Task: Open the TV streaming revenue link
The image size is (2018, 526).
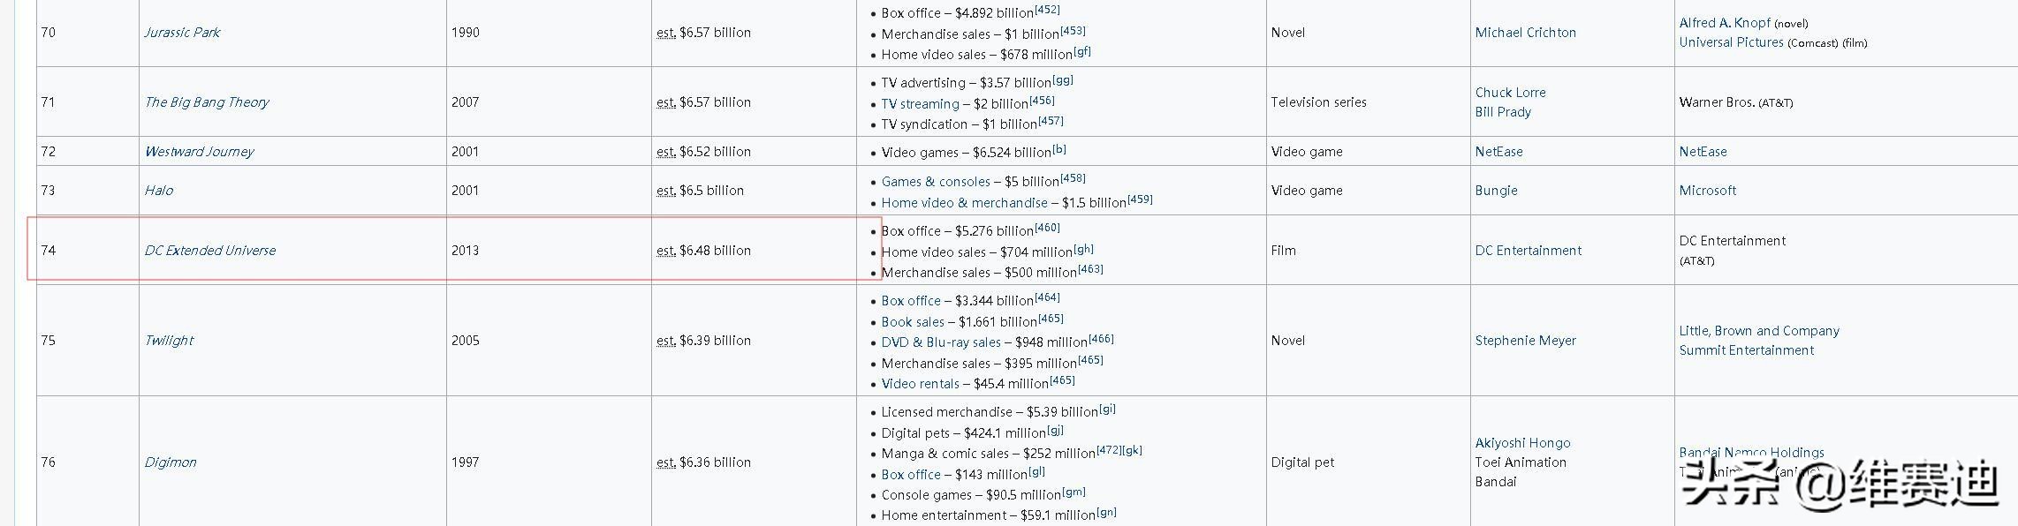Action: 920,104
